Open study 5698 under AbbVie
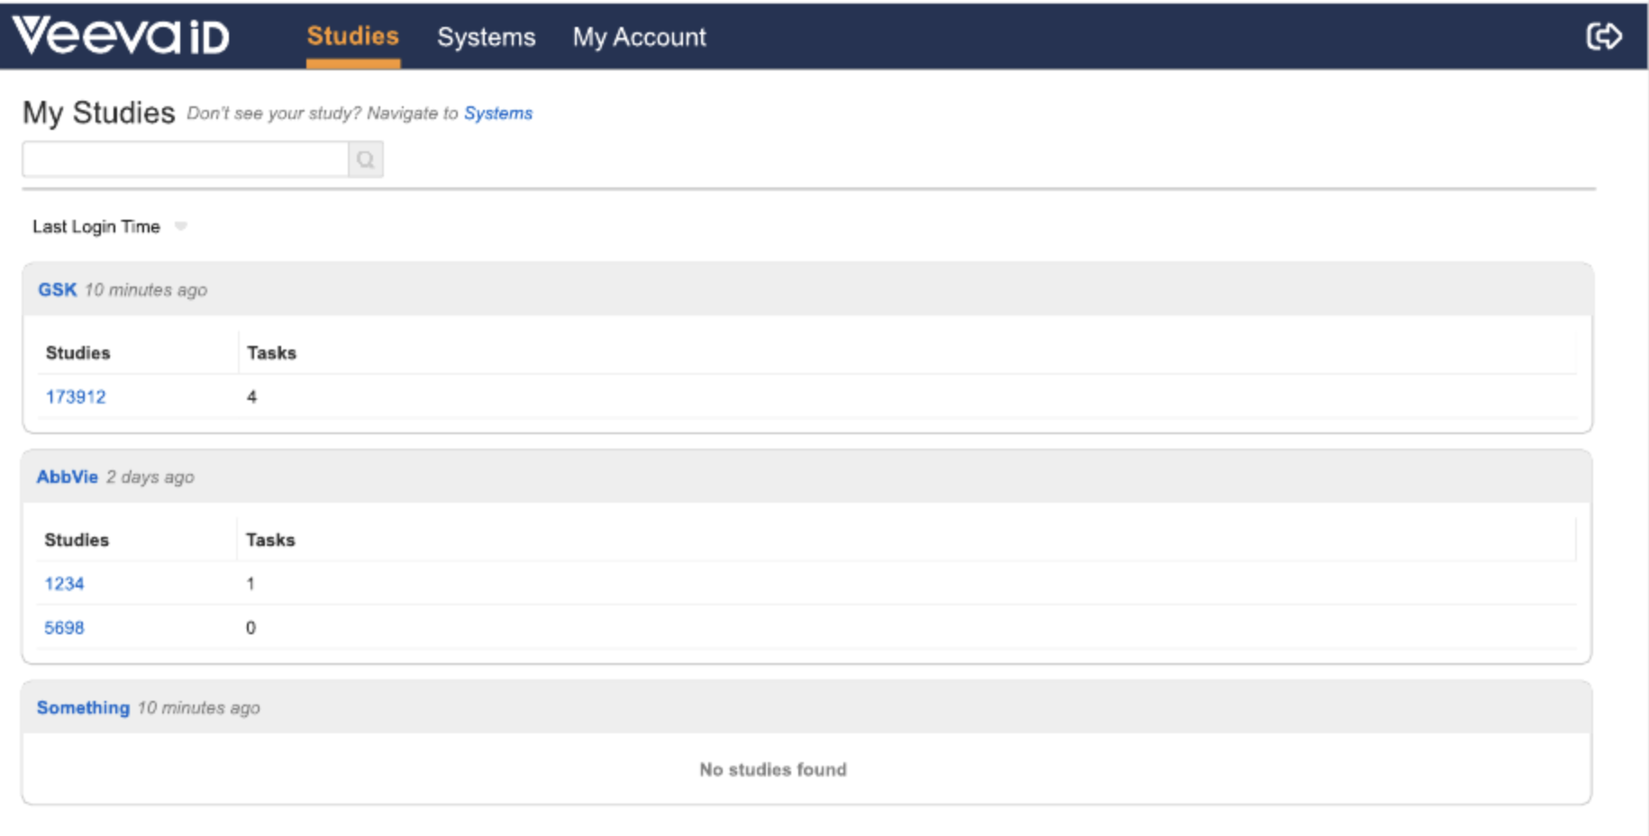Screen dimensions: 1649x836 click(64, 628)
